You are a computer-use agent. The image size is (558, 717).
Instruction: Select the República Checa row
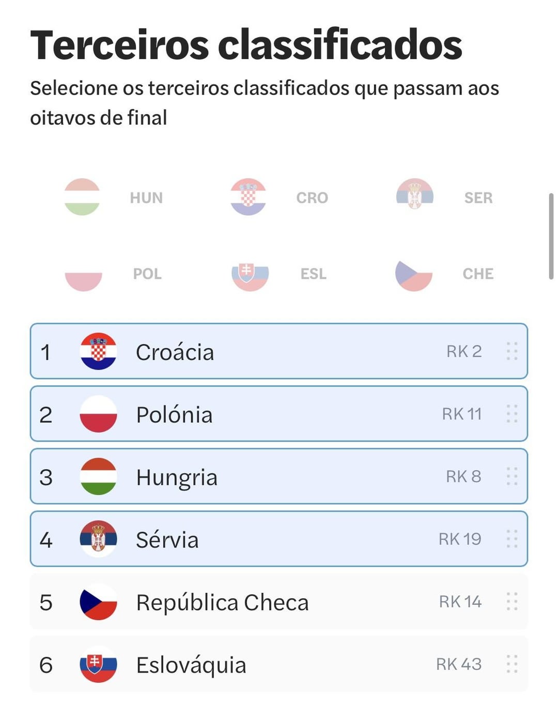[279, 602]
